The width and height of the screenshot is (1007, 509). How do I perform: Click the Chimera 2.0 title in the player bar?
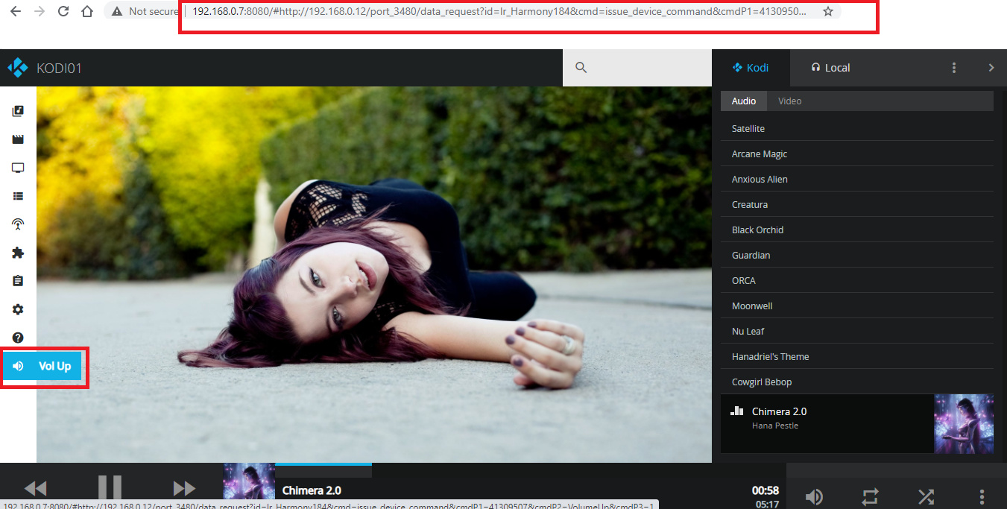pyautogui.click(x=312, y=490)
